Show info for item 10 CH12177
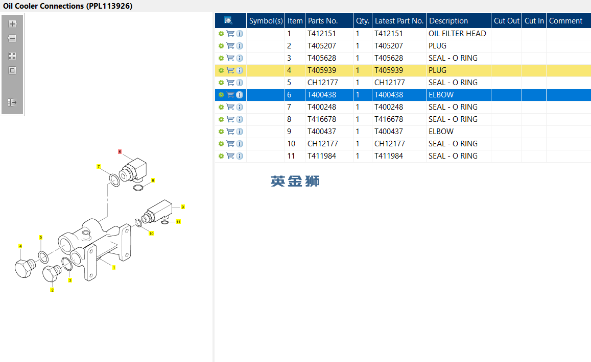Viewport: 591px width, 362px height. [x=240, y=144]
